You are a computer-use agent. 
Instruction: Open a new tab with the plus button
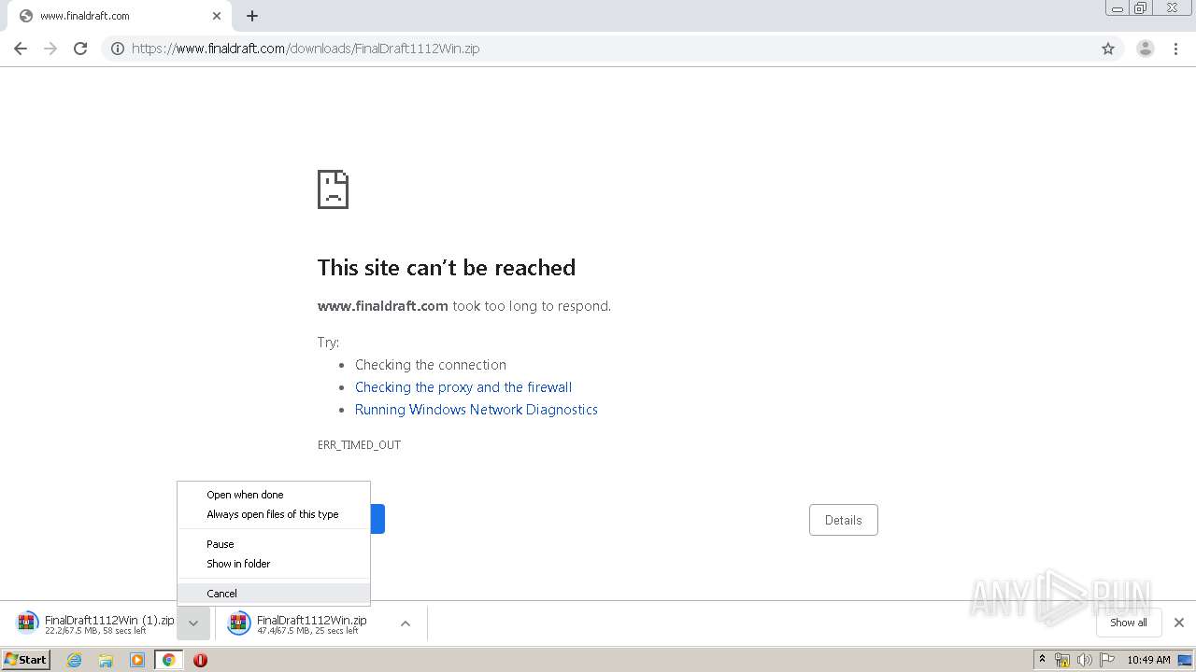[x=252, y=16]
